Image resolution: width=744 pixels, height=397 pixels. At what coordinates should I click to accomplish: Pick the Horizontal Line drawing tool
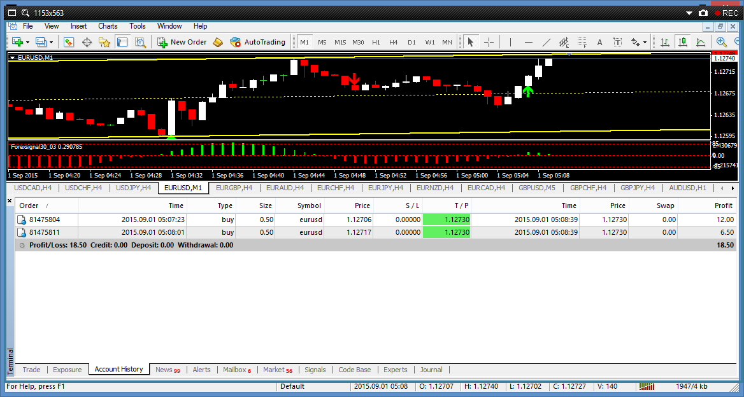(528, 42)
